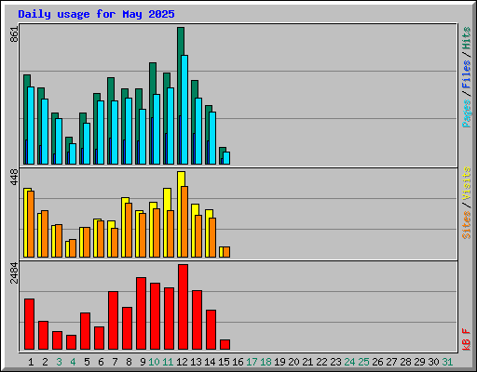The width and height of the screenshot is (477, 372).
Task: Click the green weekend day 11 label
Action: pos(168,362)
